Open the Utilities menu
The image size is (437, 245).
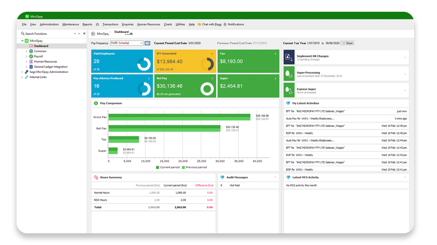click(180, 24)
